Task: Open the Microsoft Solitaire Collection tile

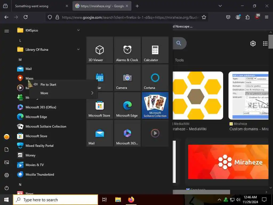Action: point(155,105)
